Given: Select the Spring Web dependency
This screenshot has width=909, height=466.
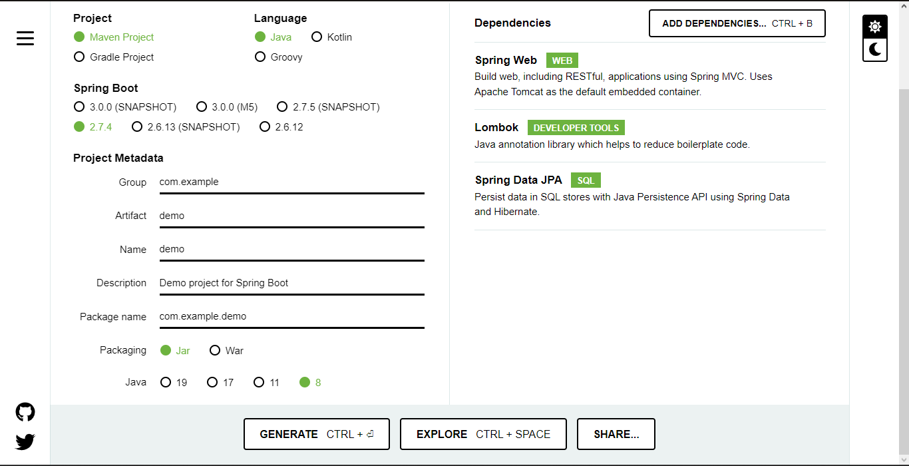Looking at the screenshot, I should pos(649,76).
